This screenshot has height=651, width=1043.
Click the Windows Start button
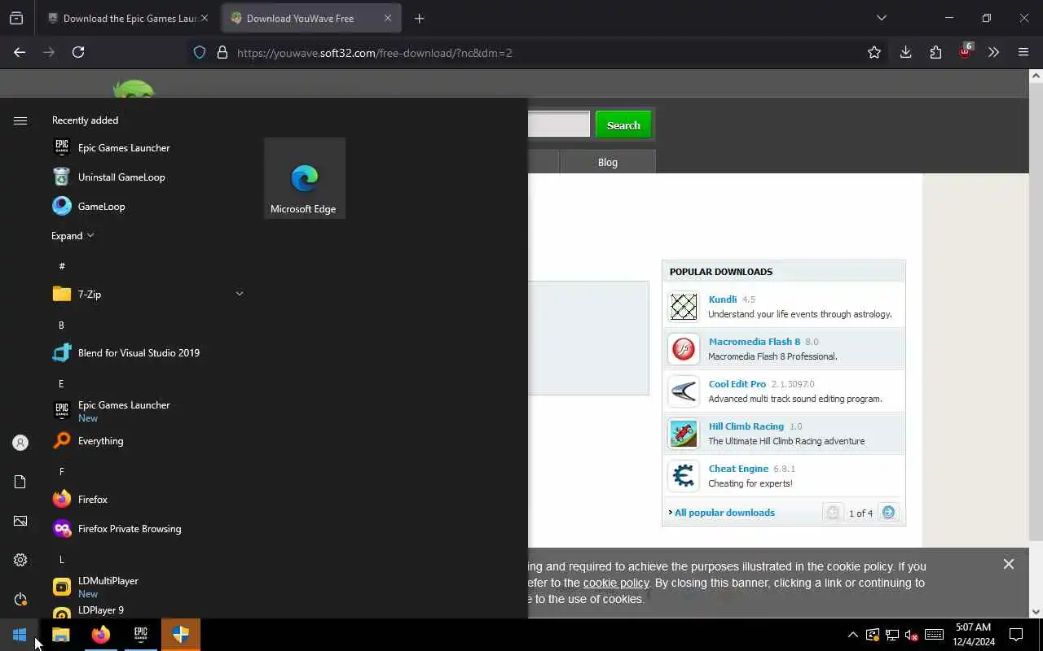point(20,635)
